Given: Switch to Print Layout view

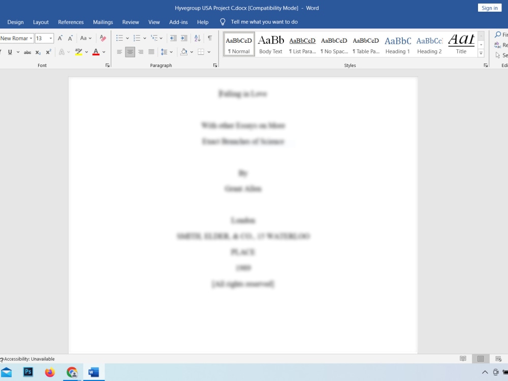Looking at the screenshot, I should (x=481, y=359).
